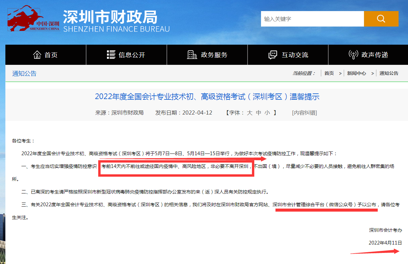Click the building icon beside 政务服务
The height and width of the screenshot is (264, 408).
coord(192,54)
